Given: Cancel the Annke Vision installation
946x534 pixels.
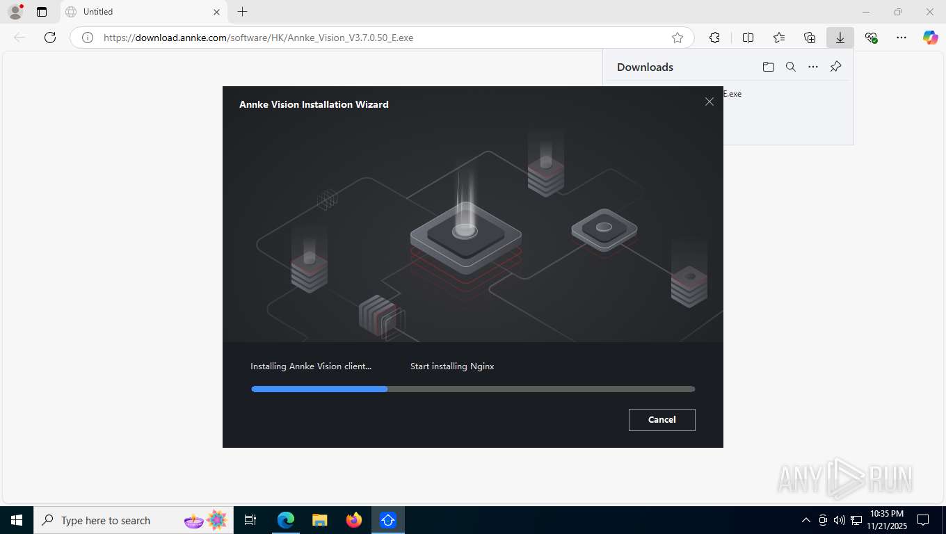Looking at the screenshot, I should point(662,420).
